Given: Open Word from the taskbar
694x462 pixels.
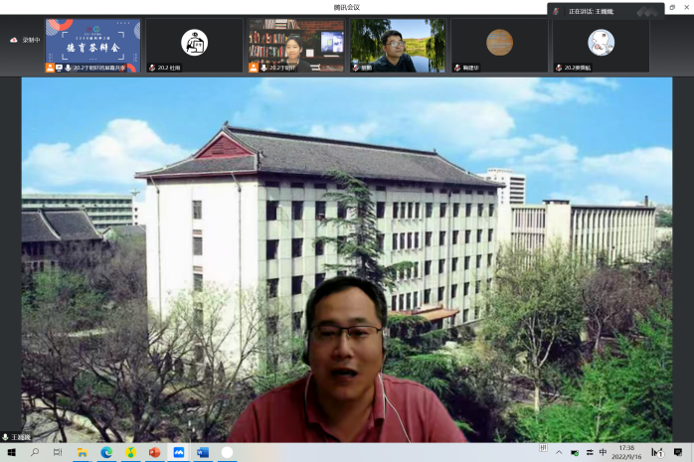Looking at the screenshot, I should [203, 452].
